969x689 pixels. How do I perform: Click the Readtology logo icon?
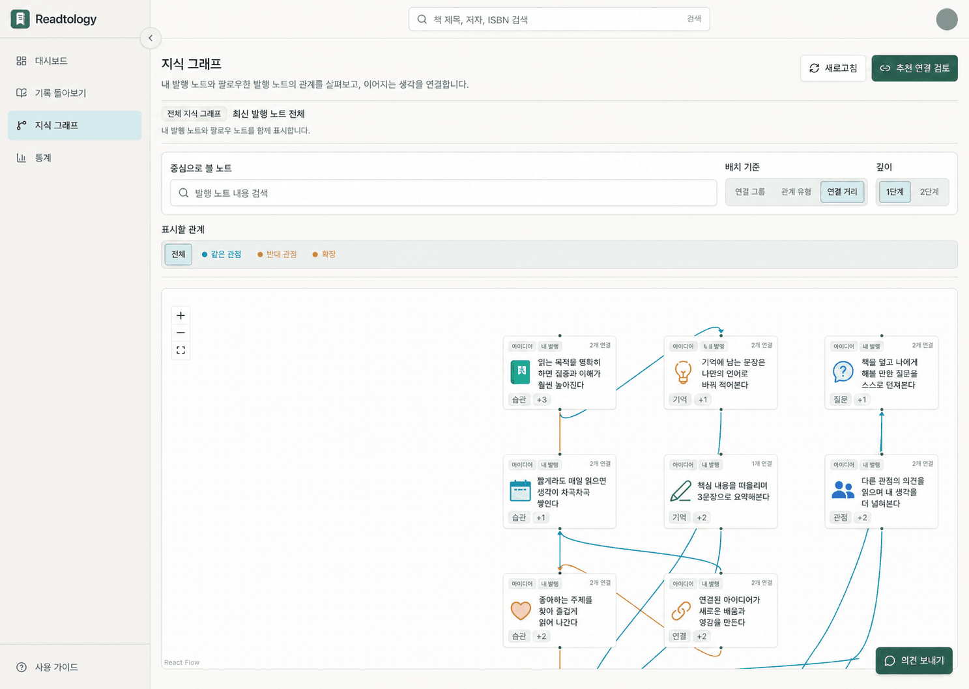click(20, 19)
